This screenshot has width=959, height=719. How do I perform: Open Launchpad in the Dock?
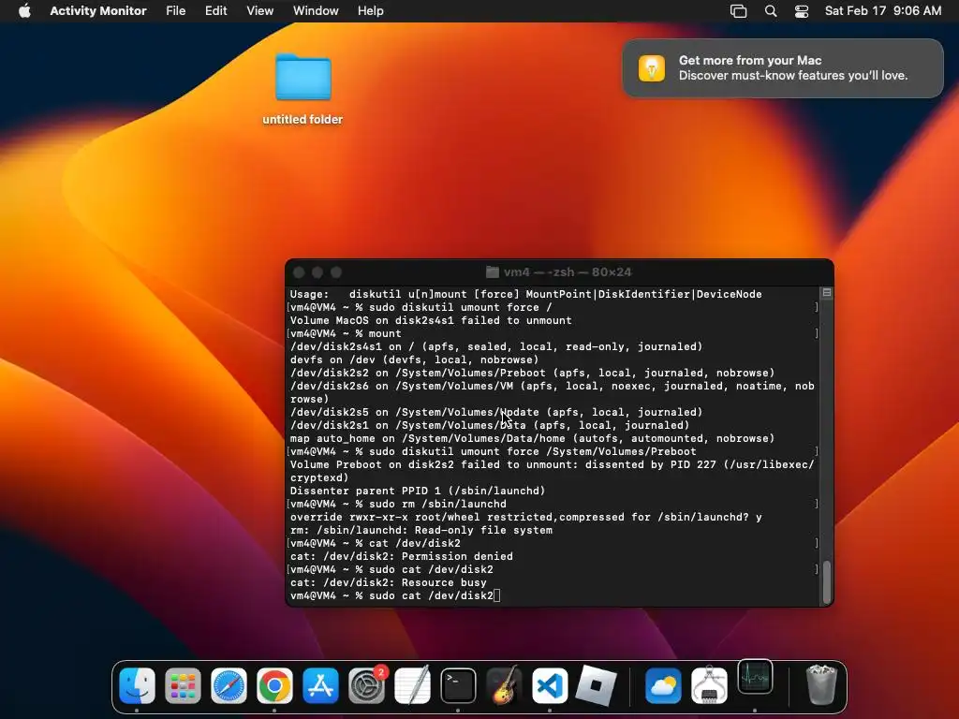pos(183,685)
